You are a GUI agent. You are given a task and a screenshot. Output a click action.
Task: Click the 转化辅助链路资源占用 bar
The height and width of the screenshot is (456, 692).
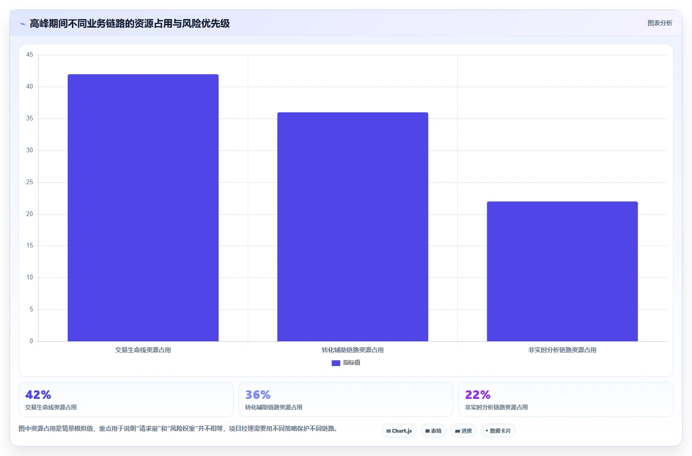pyautogui.click(x=352, y=227)
